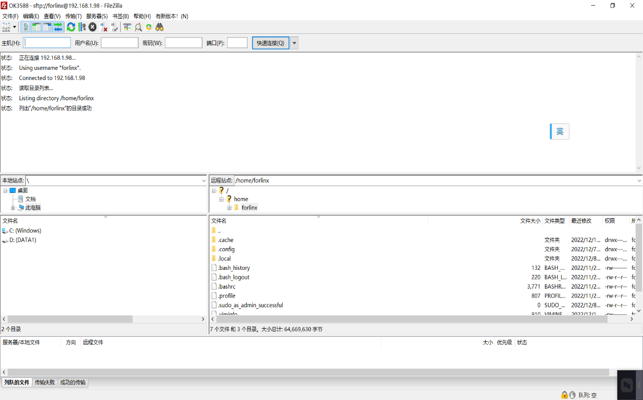Image resolution: width=643 pixels, height=400 pixels.
Task: Click the 密码 password field
Action: [184, 43]
